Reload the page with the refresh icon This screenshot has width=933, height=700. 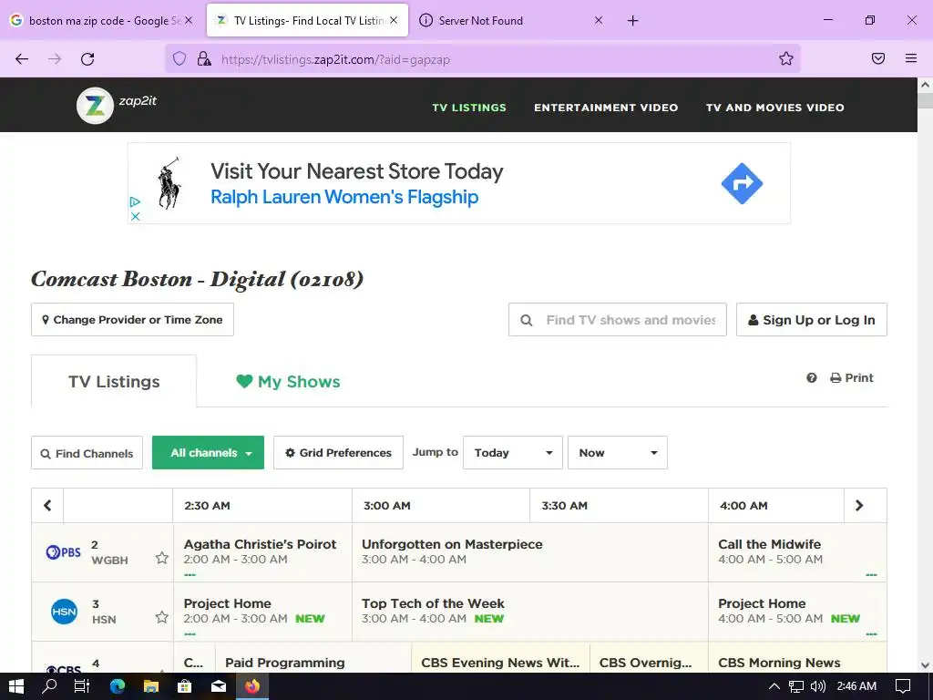point(87,59)
